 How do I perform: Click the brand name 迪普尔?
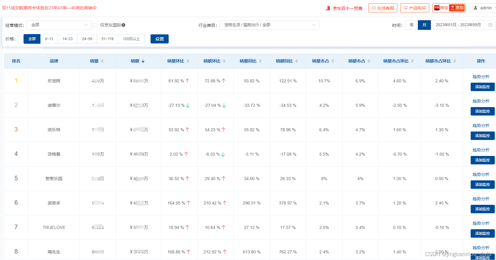point(54,105)
